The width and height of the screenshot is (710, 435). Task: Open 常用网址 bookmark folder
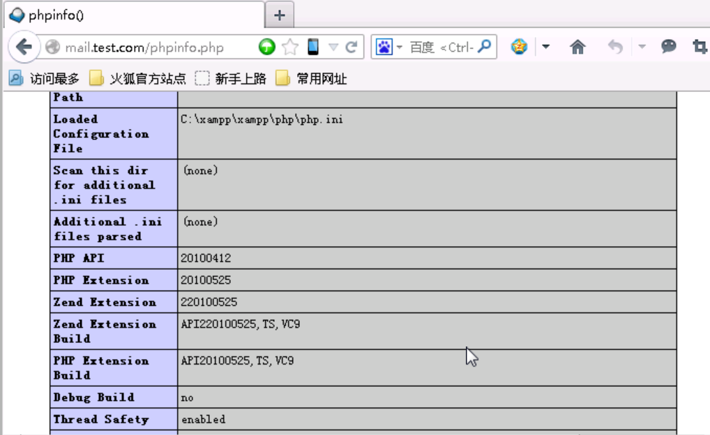pyautogui.click(x=311, y=79)
